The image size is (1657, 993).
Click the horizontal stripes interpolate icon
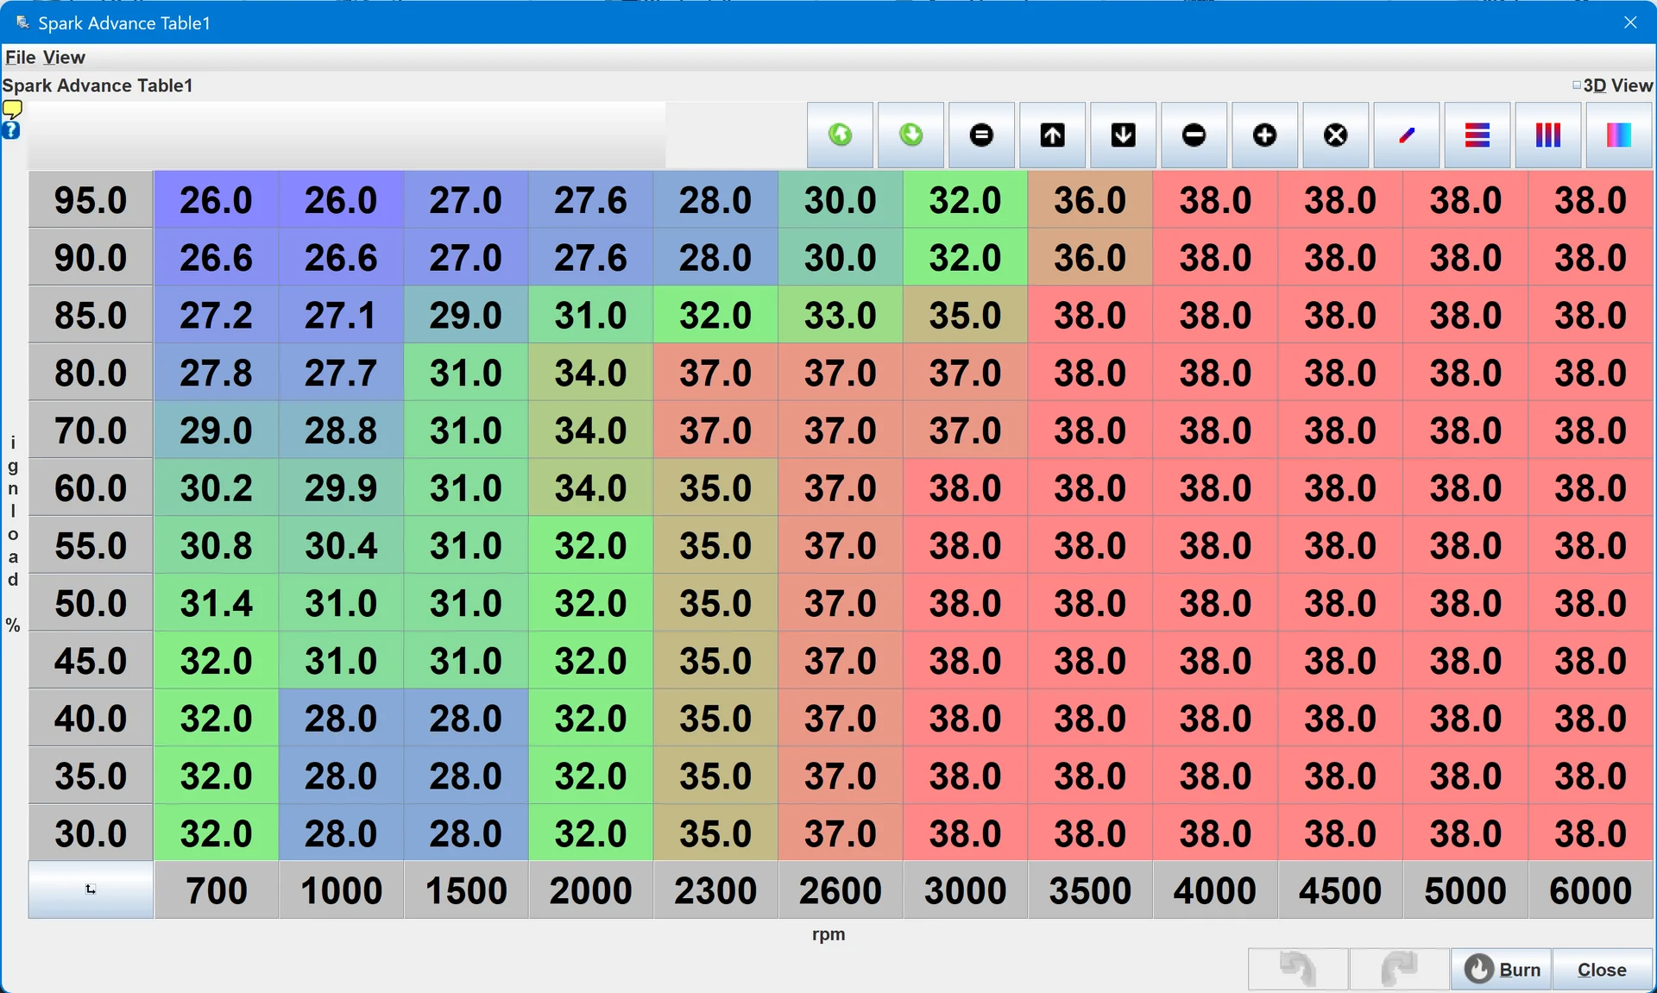[x=1477, y=135]
